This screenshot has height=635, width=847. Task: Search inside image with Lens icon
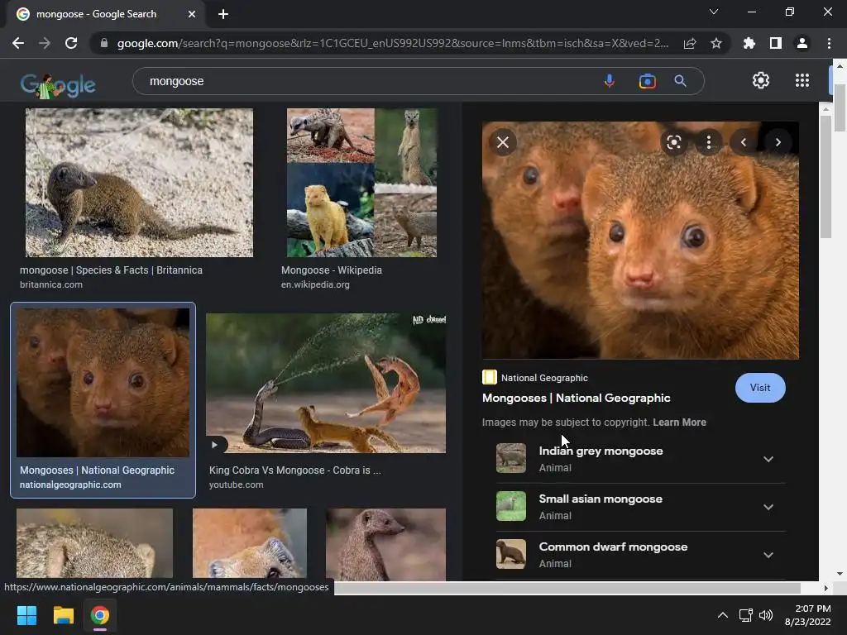point(674,142)
